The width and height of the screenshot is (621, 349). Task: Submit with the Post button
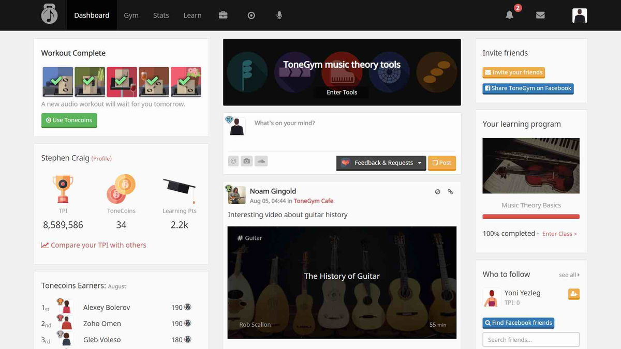[x=442, y=163]
